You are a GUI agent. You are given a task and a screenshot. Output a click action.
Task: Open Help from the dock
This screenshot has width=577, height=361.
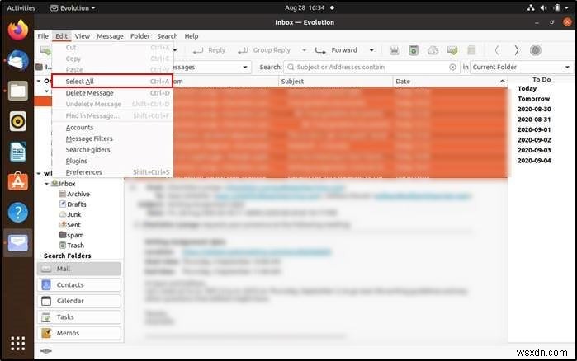pos(17,212)
